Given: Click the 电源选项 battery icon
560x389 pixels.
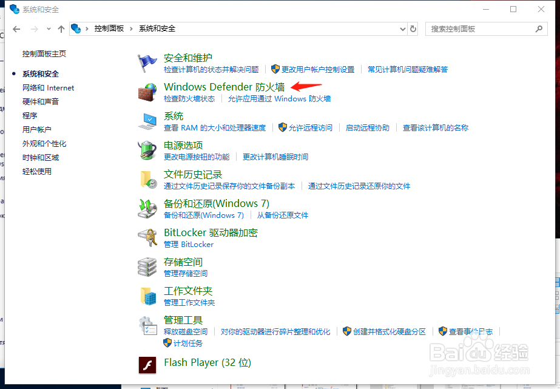Looking at the screenshot, I should point(147,151).
